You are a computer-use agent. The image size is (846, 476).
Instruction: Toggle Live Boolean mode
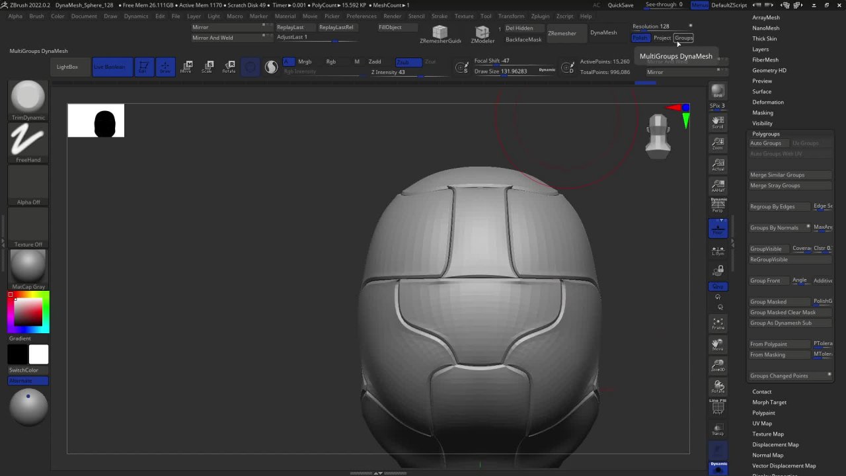coord(112,67)
